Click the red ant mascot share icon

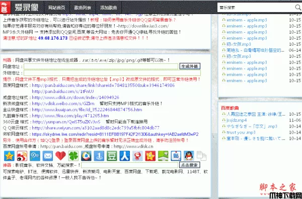[137, 156]
